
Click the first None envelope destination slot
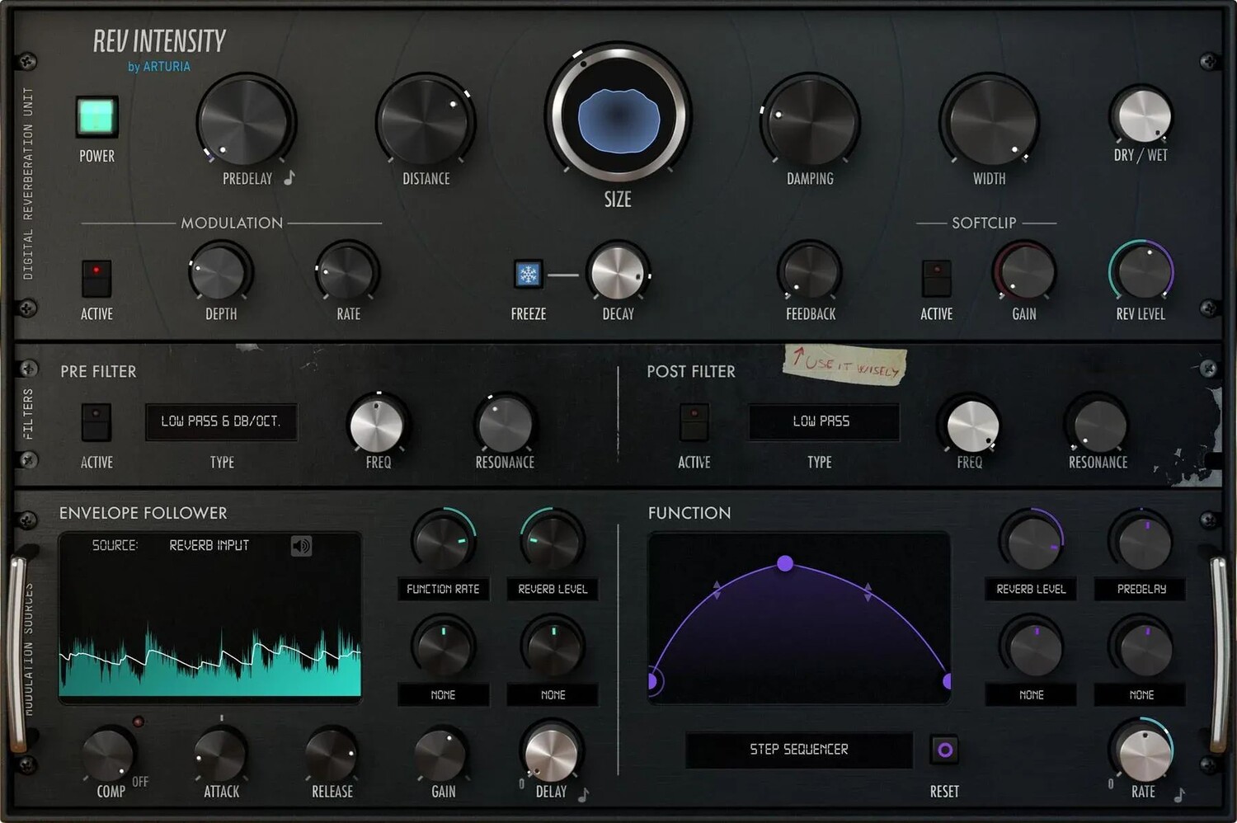point(443,695)
